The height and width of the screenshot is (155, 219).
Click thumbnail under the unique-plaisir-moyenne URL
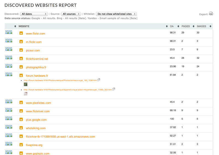[x=25, y=94]
